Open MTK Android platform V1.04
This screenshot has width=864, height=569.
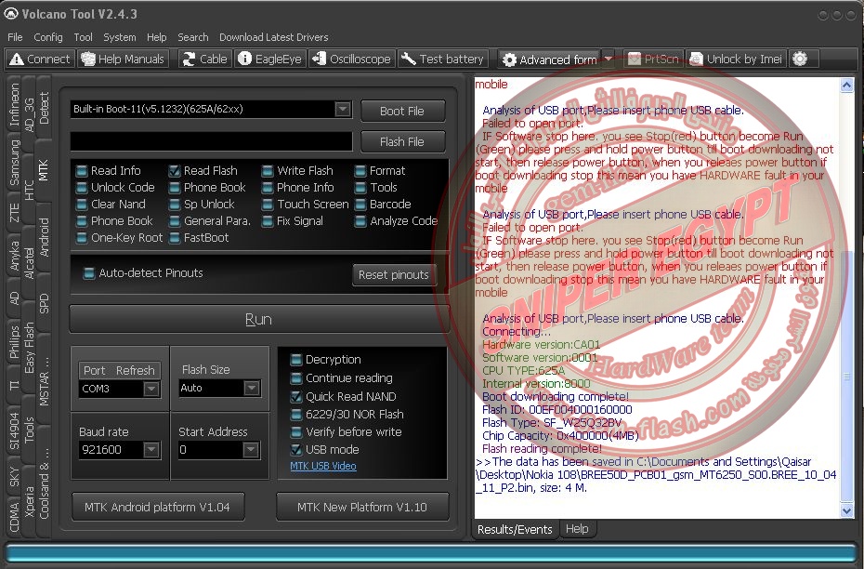158,507
